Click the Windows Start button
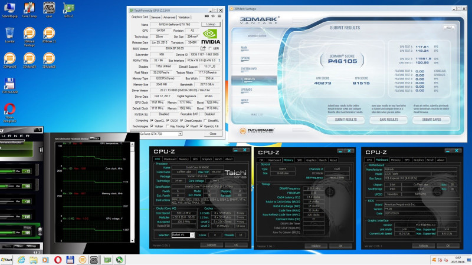The width and height of the screenshot is (472, 265). pyautogui.click(x=6, y=260)
